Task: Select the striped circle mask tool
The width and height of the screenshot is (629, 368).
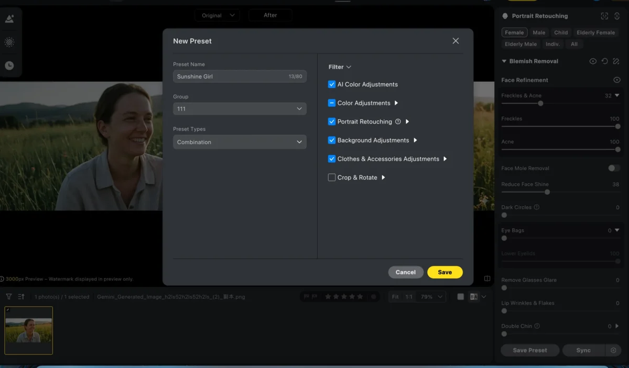Action: click(9, 42)
